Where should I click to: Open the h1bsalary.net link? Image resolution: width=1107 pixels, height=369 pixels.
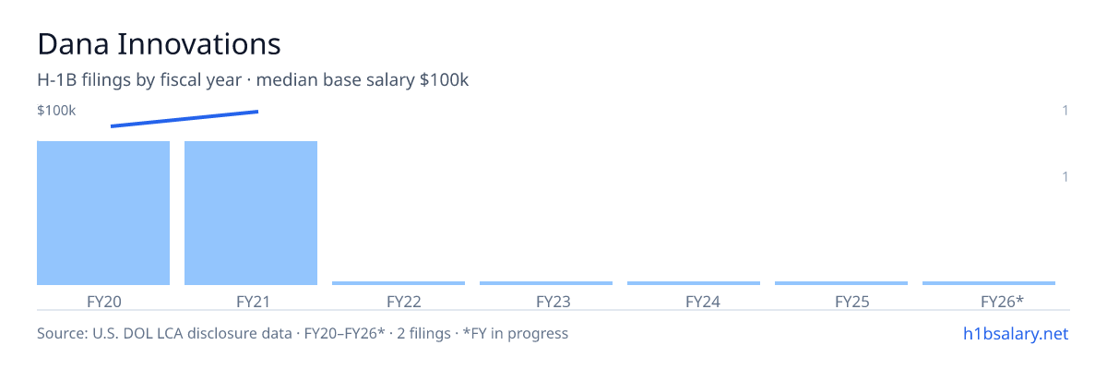pyautogui.click(x=1015, y=333)
